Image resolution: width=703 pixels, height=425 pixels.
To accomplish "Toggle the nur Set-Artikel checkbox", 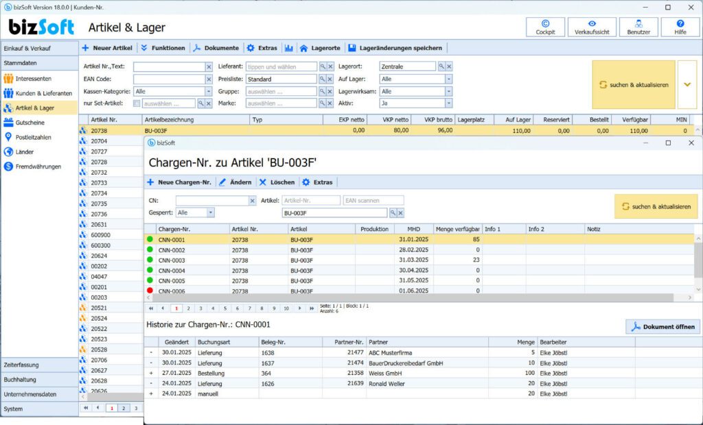I will click(x=137, y=104).
